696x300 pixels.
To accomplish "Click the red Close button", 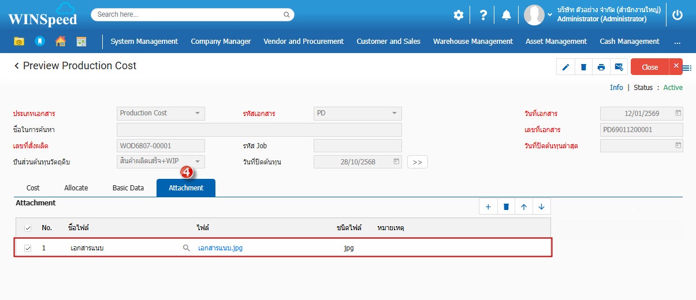I will point(649,67).
